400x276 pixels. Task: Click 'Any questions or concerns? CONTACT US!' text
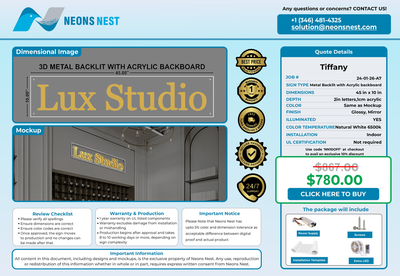pyautogui.click(x=334, y=9)
